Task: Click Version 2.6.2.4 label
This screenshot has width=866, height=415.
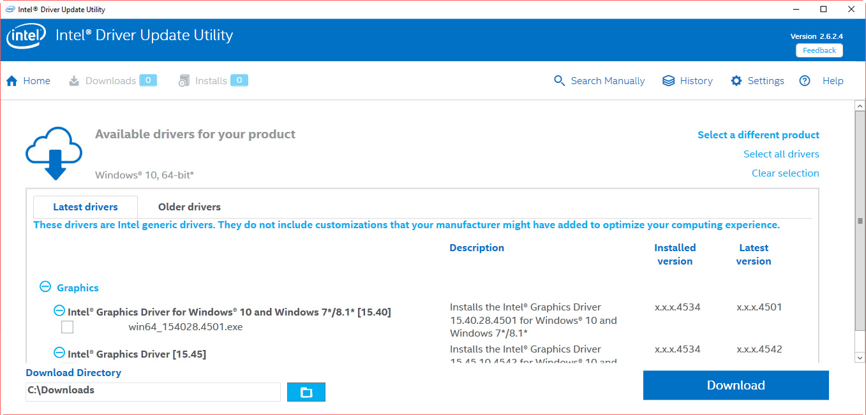Action: [x=816, y=36]
